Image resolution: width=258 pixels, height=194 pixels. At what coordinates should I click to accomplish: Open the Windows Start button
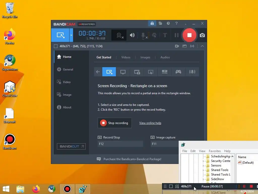click(6, 189)
